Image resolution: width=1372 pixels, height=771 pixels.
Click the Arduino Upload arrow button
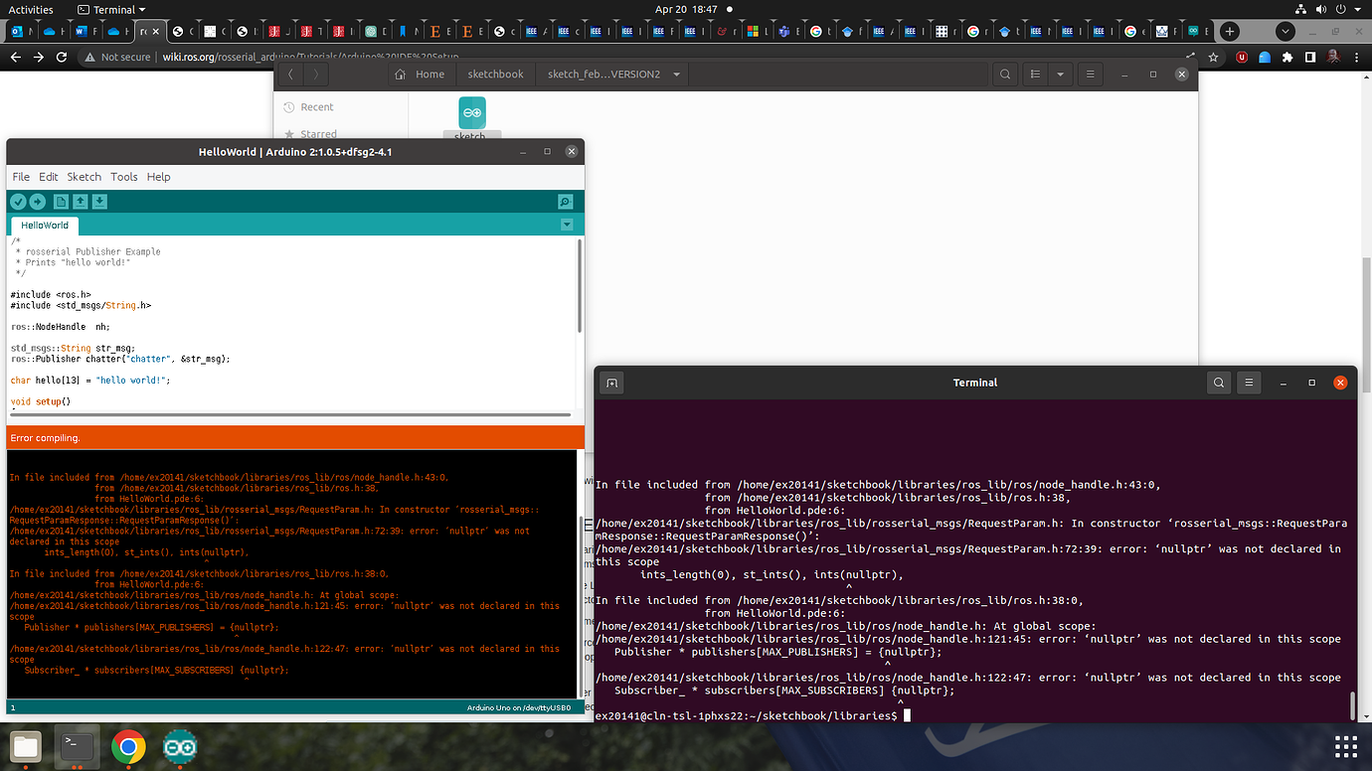(37, 202)
